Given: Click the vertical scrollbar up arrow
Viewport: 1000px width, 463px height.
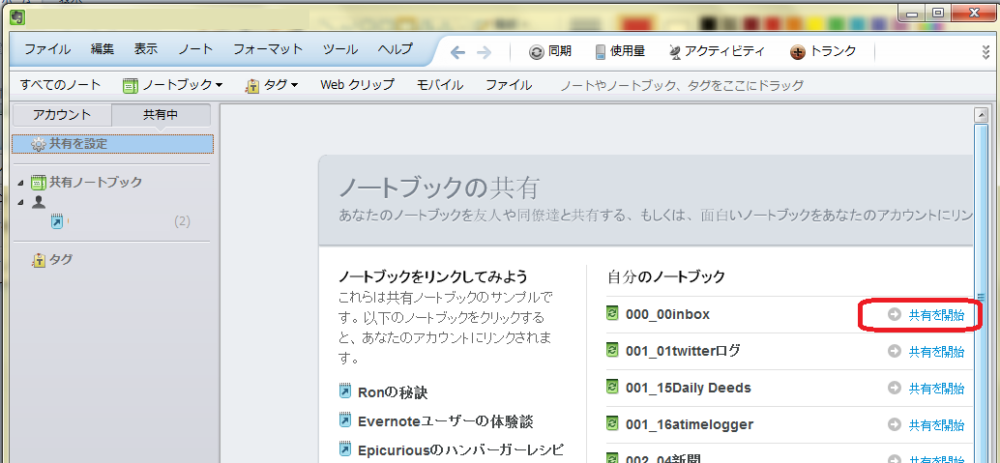Looking at the screenshot, I should click(981, 115).
